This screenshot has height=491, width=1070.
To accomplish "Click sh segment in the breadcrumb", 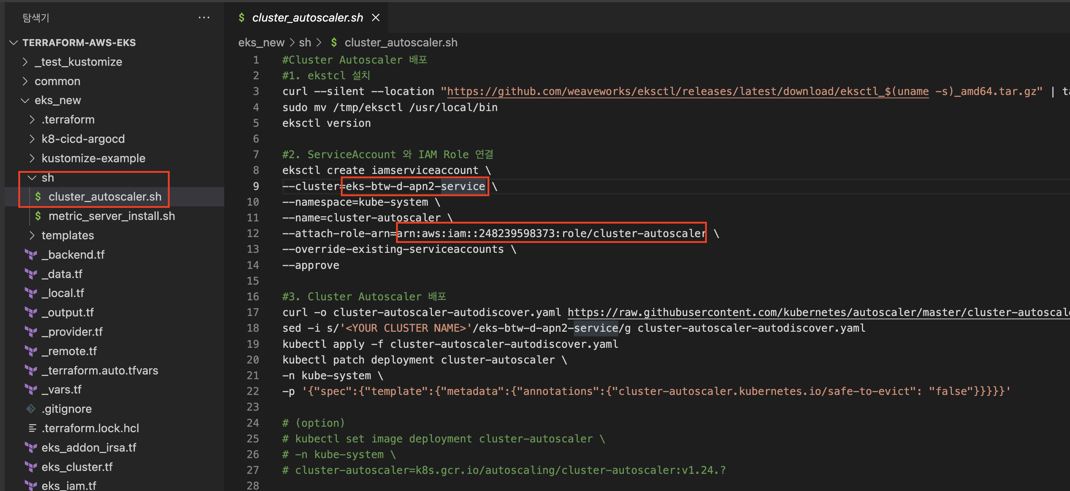I will 305,42.
